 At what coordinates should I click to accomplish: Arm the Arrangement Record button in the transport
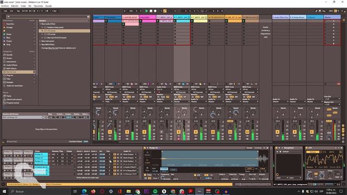(x=155, y=11)
